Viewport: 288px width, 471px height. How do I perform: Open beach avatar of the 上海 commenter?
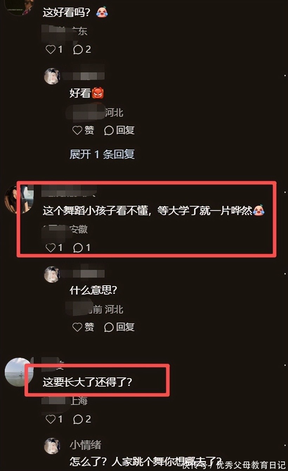pyautogui.click(x=19, y=372)
